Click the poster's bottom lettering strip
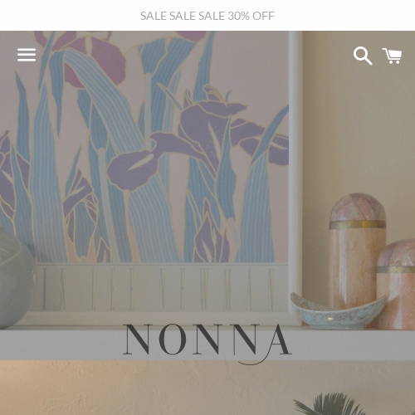 (x=158, y=288)
